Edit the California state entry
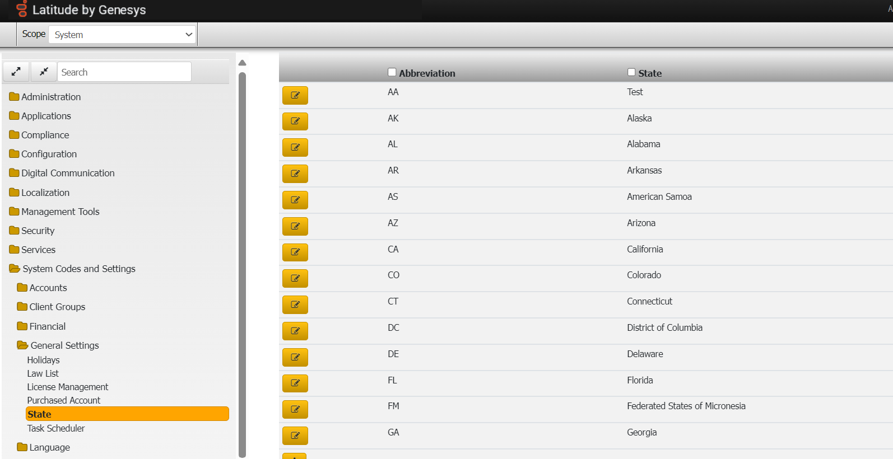The width and height of the screenshot is (893, 459). [x=295, y=252]
